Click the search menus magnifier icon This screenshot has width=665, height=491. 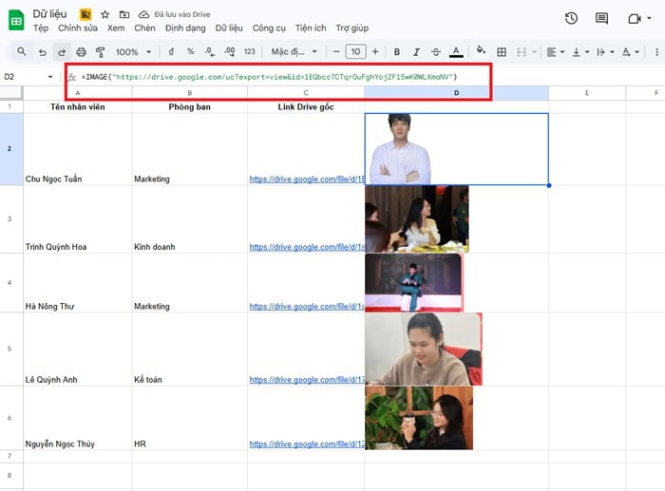22,51
